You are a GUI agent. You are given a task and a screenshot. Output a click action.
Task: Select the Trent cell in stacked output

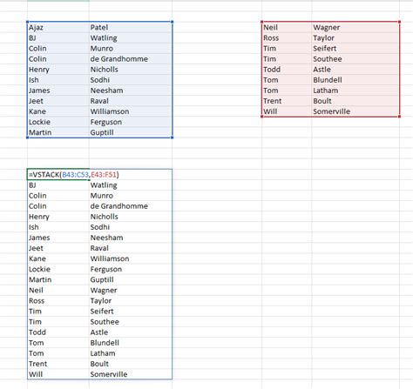pyautogui.click(x=58, y=364)
